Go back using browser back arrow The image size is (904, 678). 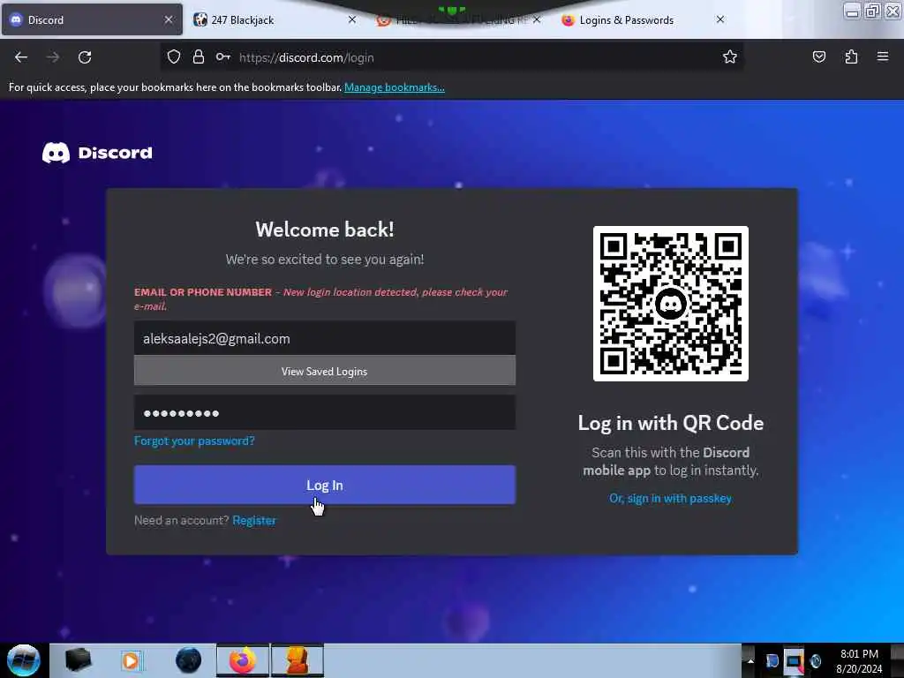[21, 57]
